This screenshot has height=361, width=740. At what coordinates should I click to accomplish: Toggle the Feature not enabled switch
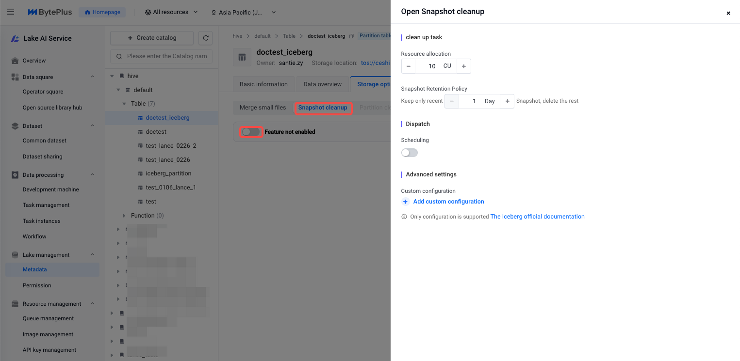[250, 132]
